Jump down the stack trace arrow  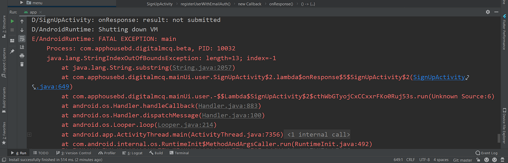click(22, 30)
